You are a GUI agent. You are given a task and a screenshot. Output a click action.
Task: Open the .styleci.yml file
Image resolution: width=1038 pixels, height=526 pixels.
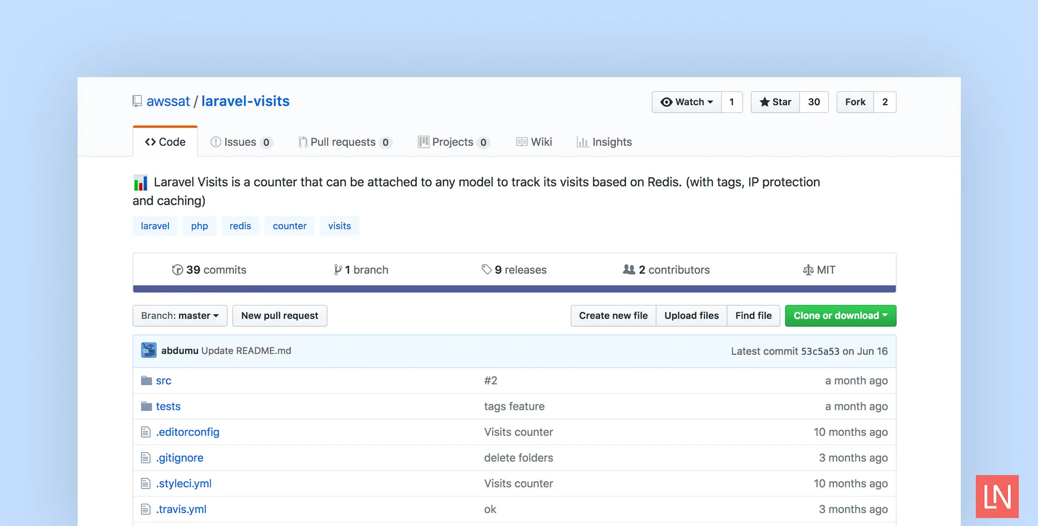click(x=184, y=483)
